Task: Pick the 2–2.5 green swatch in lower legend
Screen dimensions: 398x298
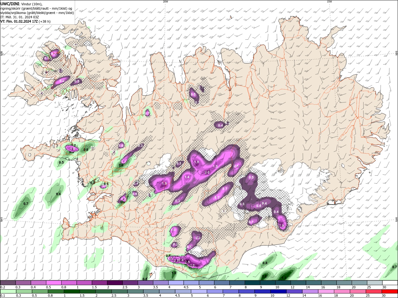Action: coord(103,291)
